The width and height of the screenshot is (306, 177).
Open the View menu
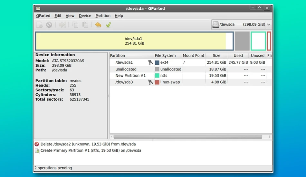70,15
